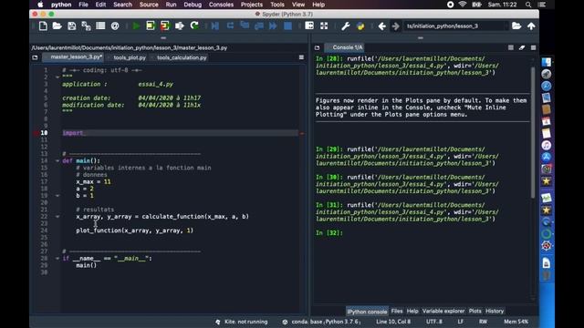Open file using the folder toolbar icon

coord(57,26)
